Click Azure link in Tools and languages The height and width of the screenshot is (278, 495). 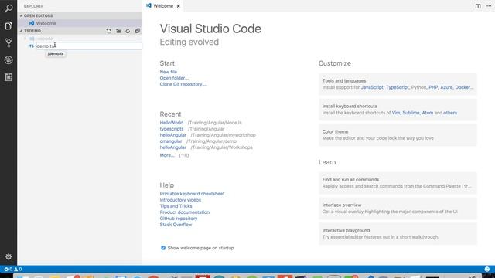[446, 87]
